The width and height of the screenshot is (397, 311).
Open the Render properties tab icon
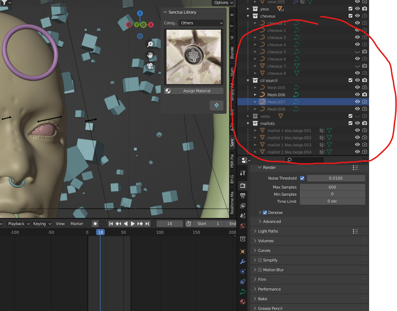[x=243, y=185]
